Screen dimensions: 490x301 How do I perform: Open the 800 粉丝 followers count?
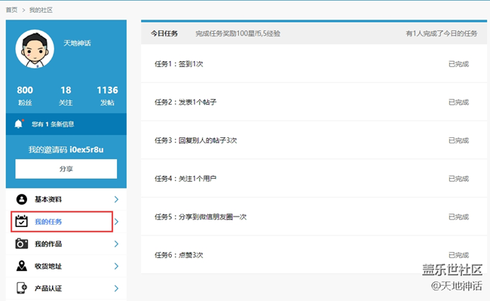(x=25, y=96)
